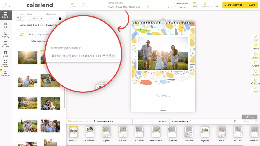
Task: Add project to cart via Do koszyka
Action: click(240, 5)
